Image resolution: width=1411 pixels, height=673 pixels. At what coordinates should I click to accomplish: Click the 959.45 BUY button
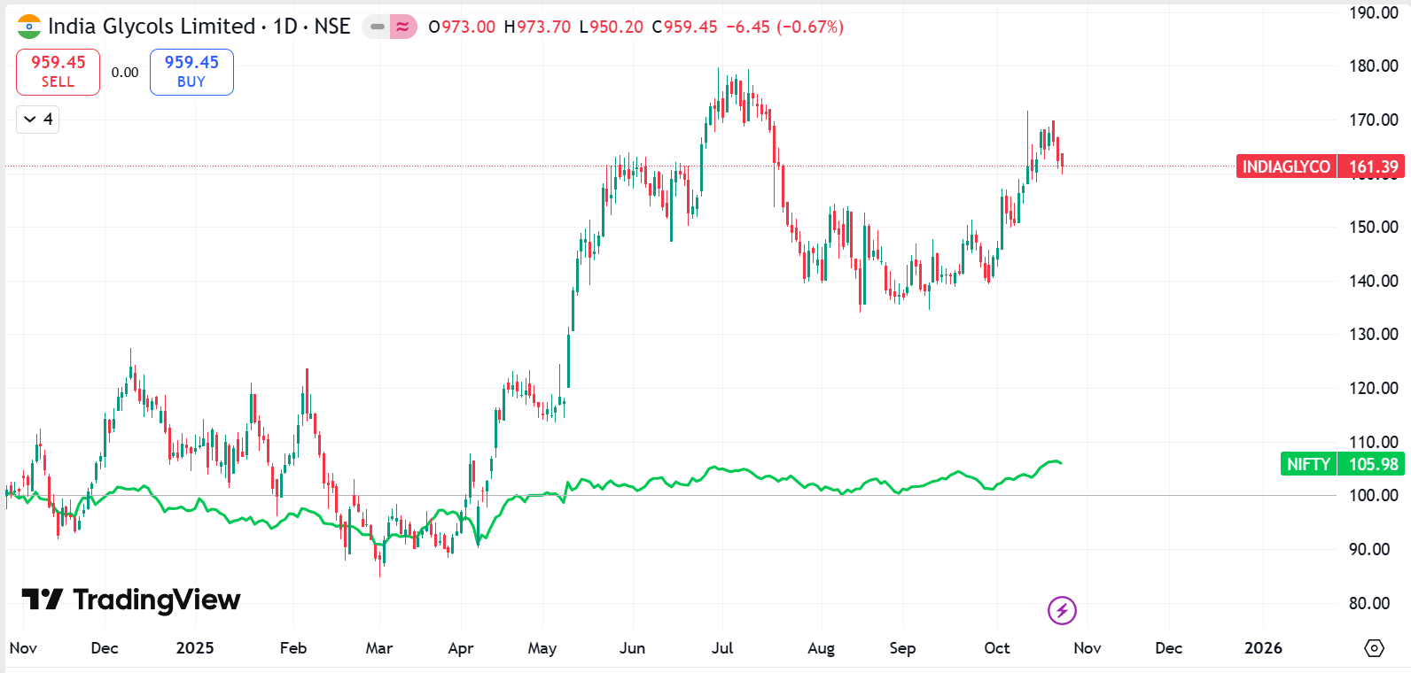[x=191, y=72]
